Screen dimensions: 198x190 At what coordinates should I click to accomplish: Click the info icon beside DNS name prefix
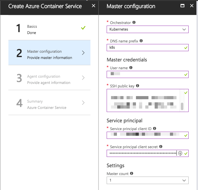pyautogui.click(x=141, y=41)
